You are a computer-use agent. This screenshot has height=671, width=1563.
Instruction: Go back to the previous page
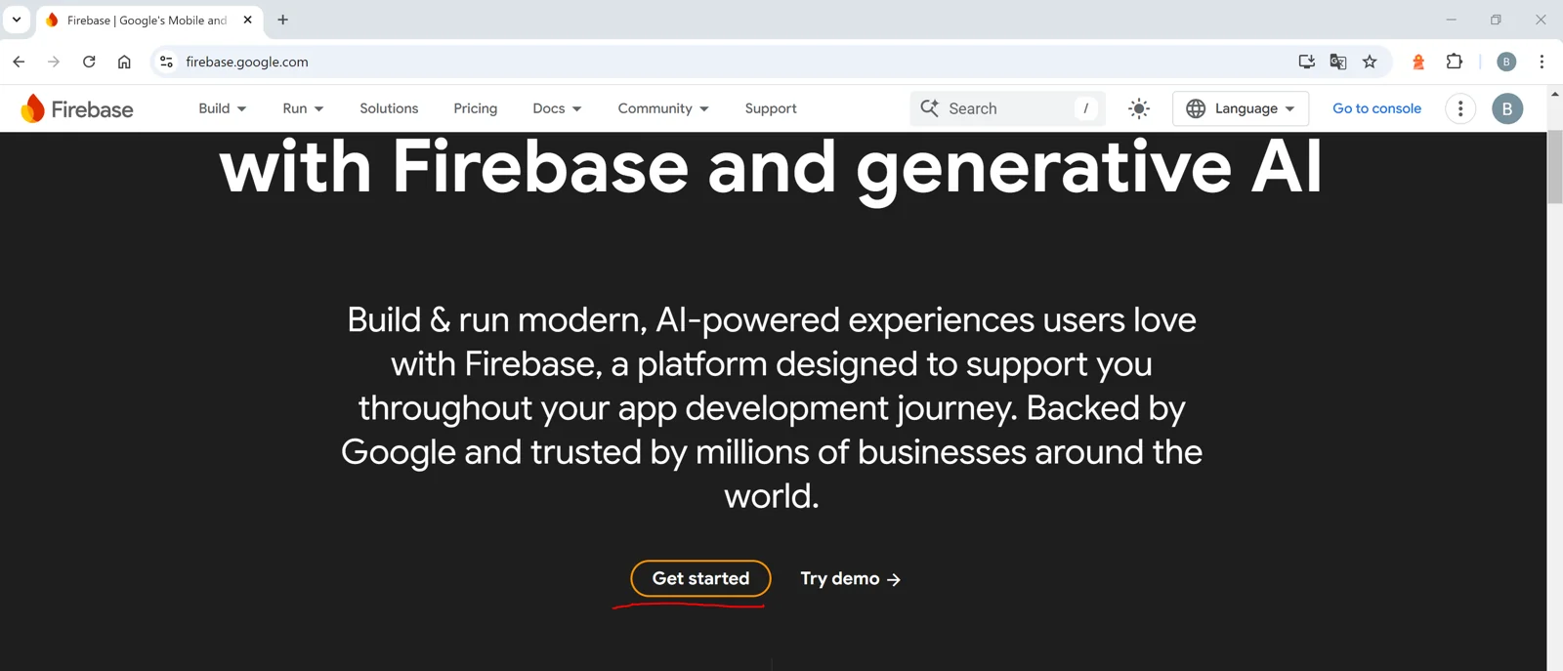click(19, 62)
